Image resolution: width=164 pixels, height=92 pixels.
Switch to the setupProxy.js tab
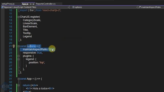pyautogui.click(x=8, y=4)
